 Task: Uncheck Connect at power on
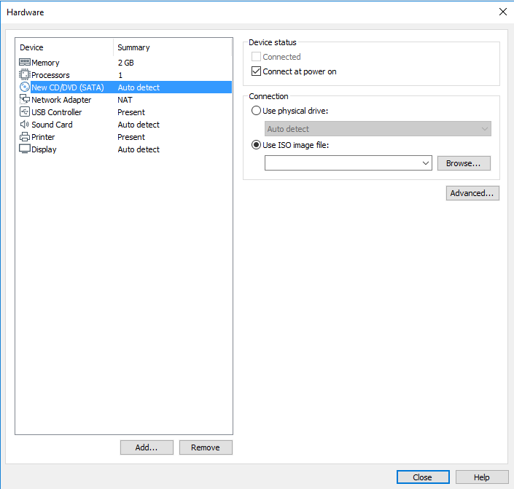256,71
